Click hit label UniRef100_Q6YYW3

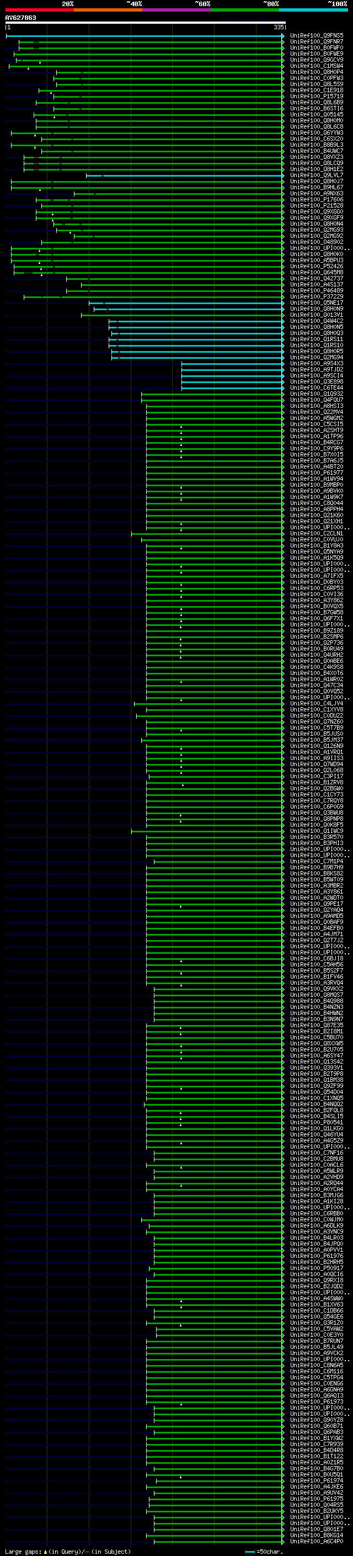317,133
